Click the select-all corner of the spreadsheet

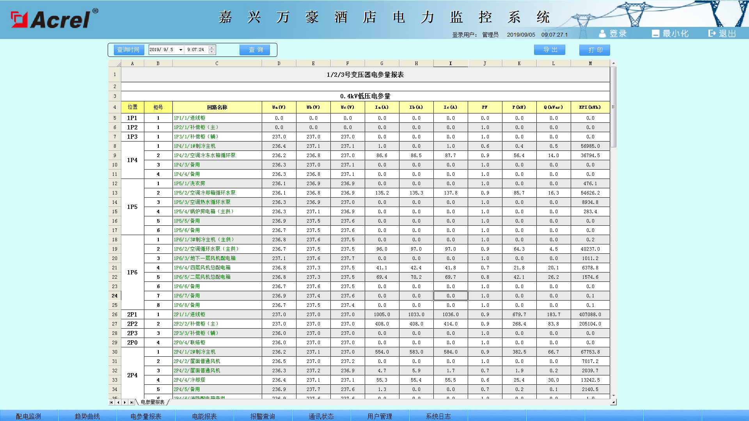(115, 64)
